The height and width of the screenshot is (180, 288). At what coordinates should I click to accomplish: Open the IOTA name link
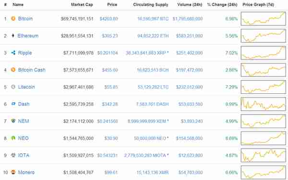[24, 155]
